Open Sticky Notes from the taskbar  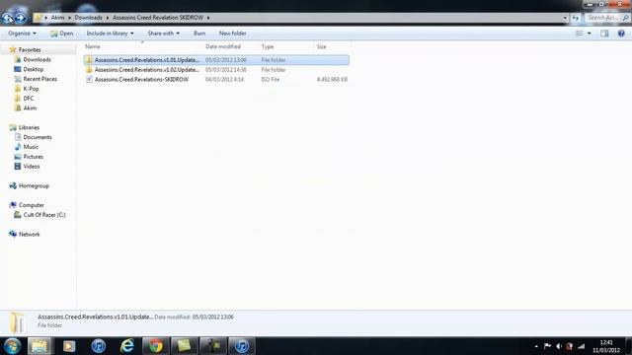click(x=185, y=346)
